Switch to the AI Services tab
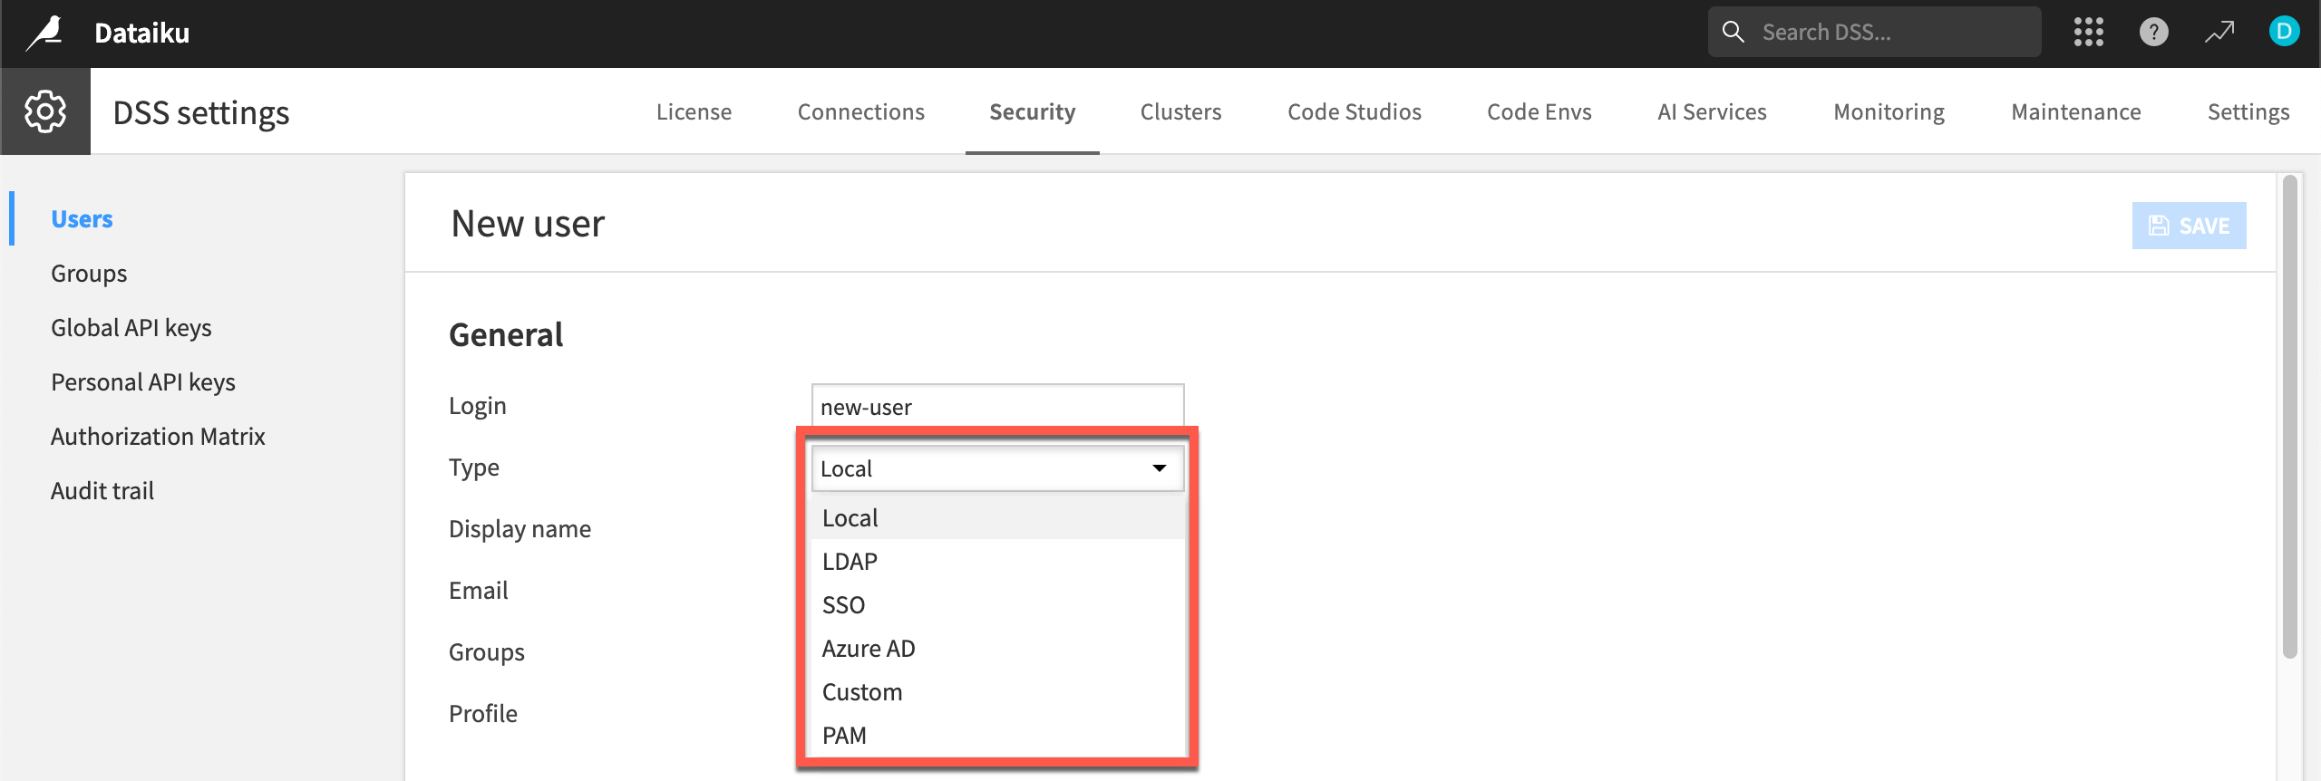 click(1712, 111)
